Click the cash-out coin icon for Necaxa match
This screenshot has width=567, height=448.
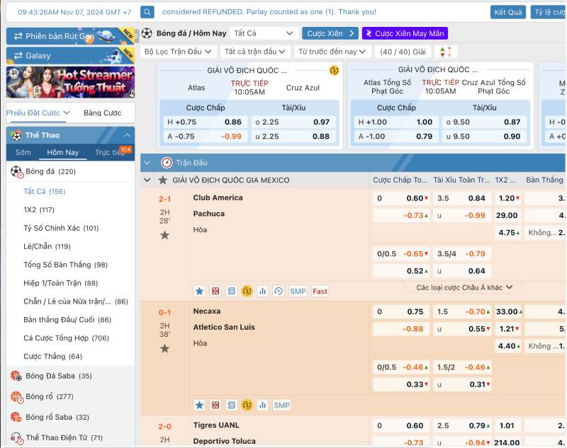click(247, 406)
